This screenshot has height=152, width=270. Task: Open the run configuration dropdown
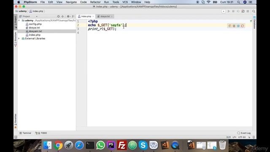point(224,11)
